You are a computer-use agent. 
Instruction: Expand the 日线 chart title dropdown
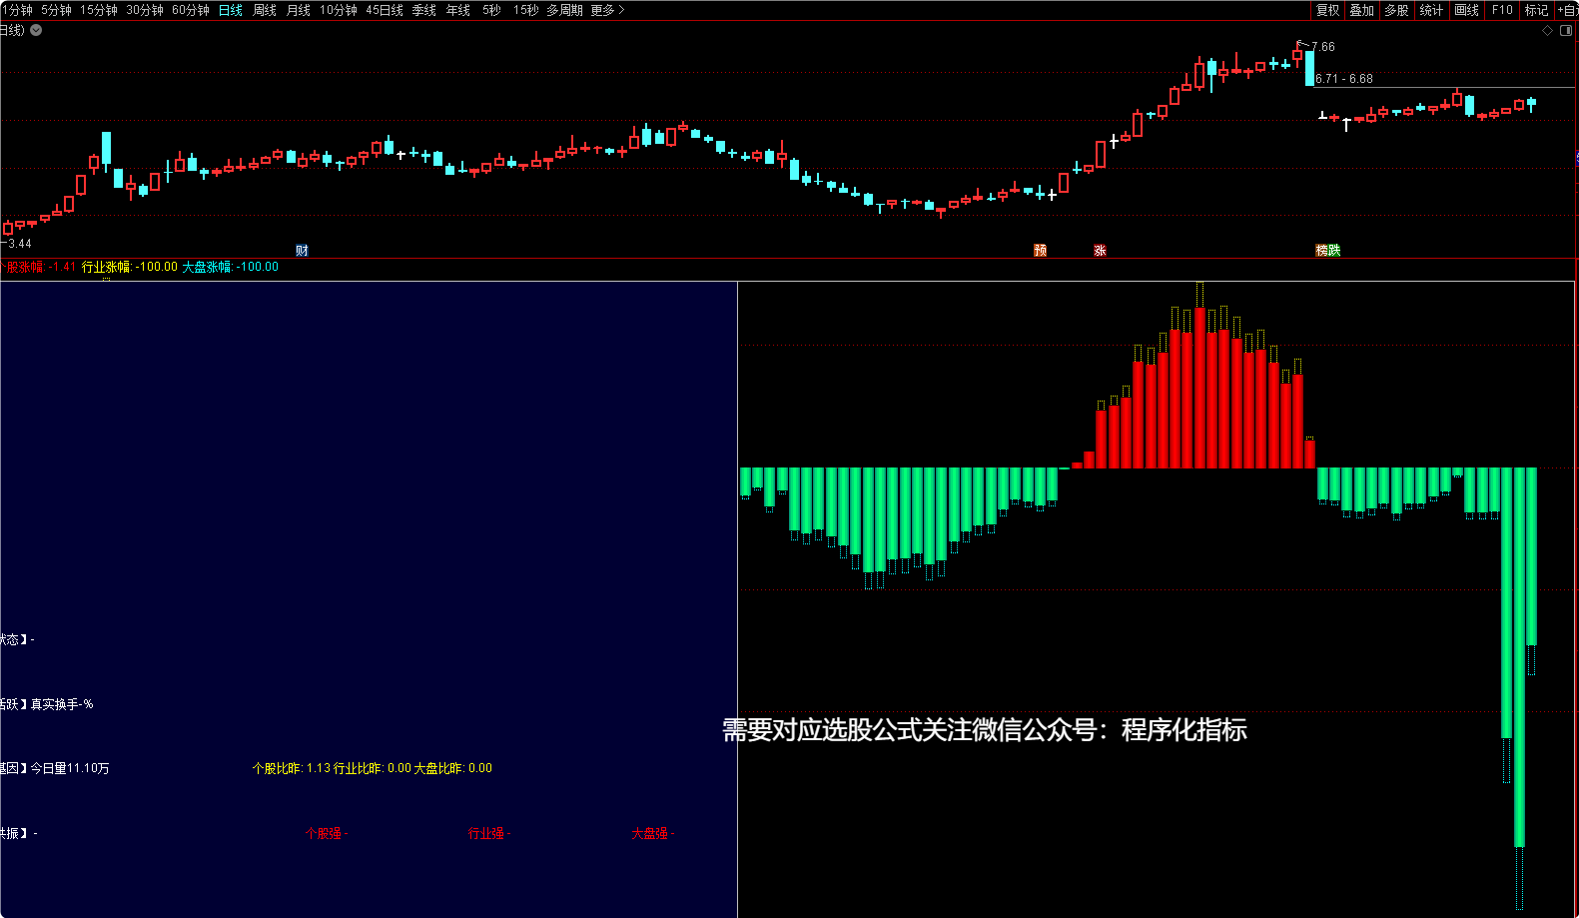point(36,30)
